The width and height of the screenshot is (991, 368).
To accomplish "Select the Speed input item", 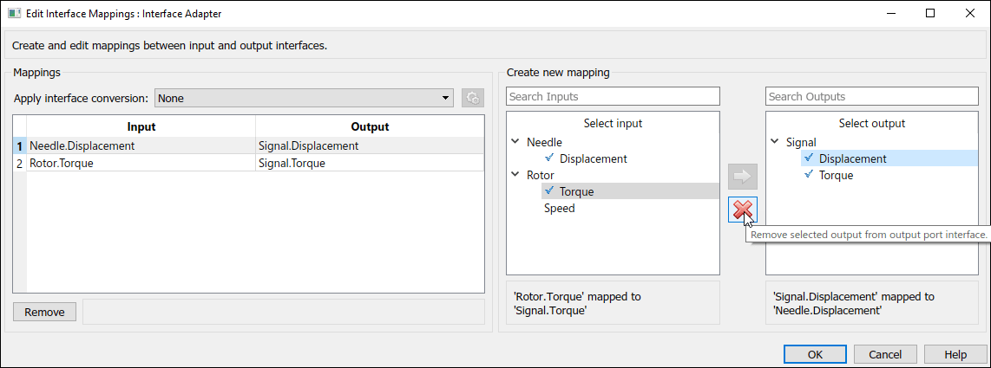I will tap(560, 208).
